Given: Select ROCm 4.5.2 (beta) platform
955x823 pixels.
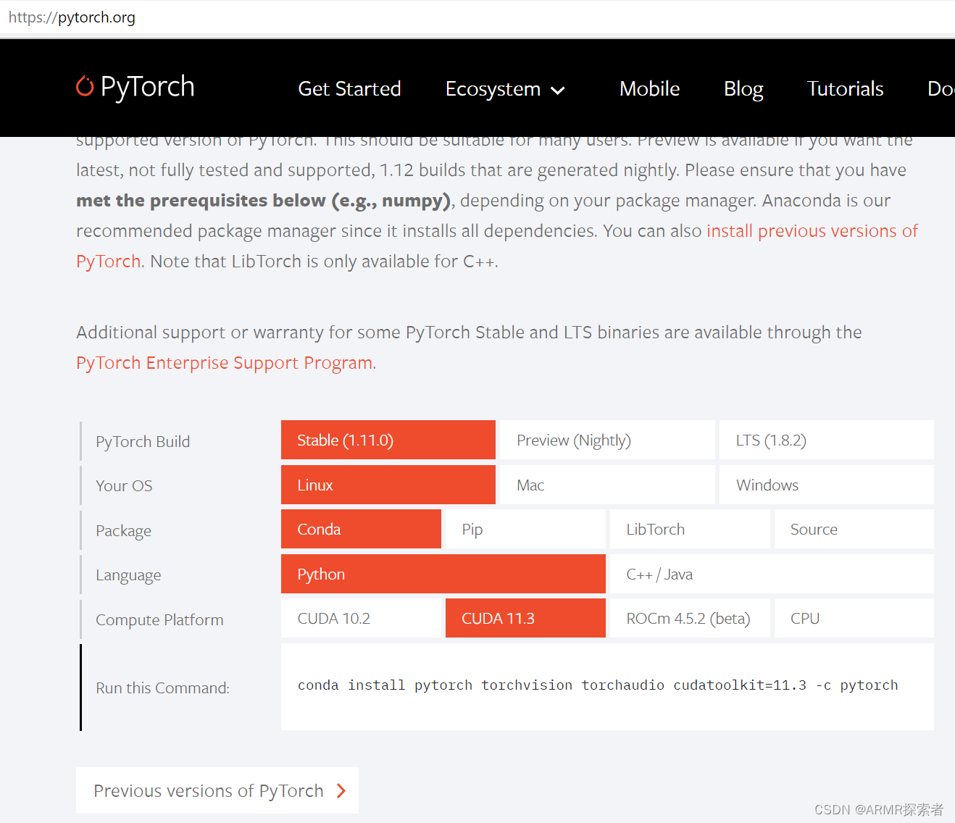Looking at the screenshot, I should click(x=690, y=618).
